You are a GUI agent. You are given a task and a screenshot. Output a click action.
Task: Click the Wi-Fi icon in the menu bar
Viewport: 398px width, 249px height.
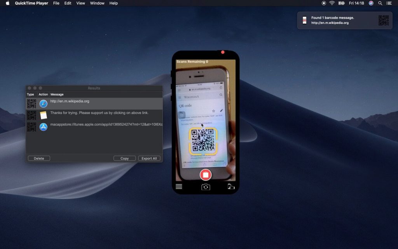(332, 3)
